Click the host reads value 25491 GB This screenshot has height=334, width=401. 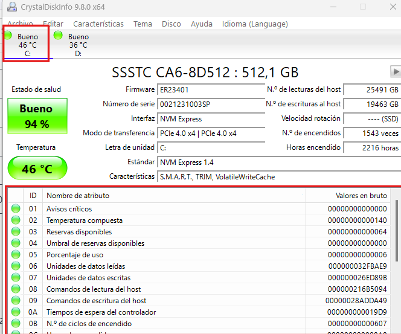tap(372, 90)
